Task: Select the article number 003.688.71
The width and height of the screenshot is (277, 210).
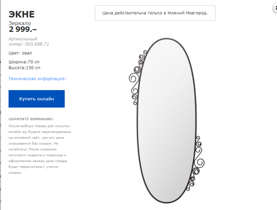Action: point(36,44)
